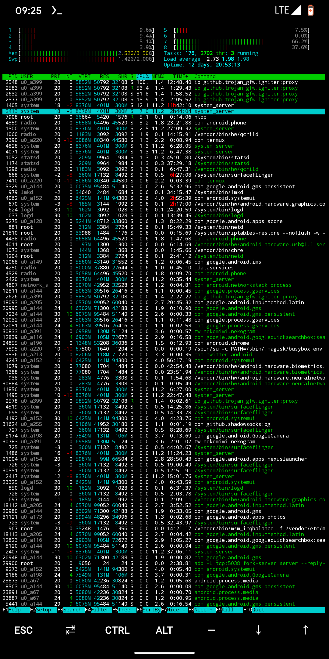Click the Swp usage bar

pos(81,59)
